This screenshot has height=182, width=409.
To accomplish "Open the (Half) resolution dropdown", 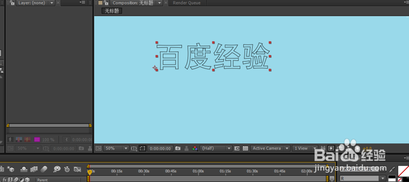I will click(x=216, y=148).
